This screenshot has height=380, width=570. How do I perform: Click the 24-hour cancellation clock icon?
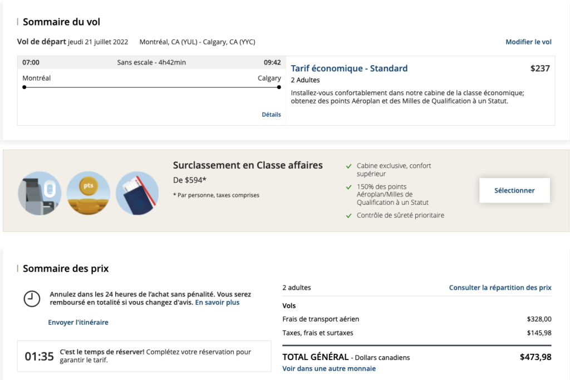point(32,299)
